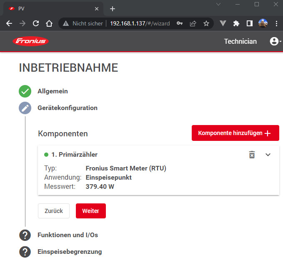
Task: Click the address bar URL field
Action: coord(140,24)
